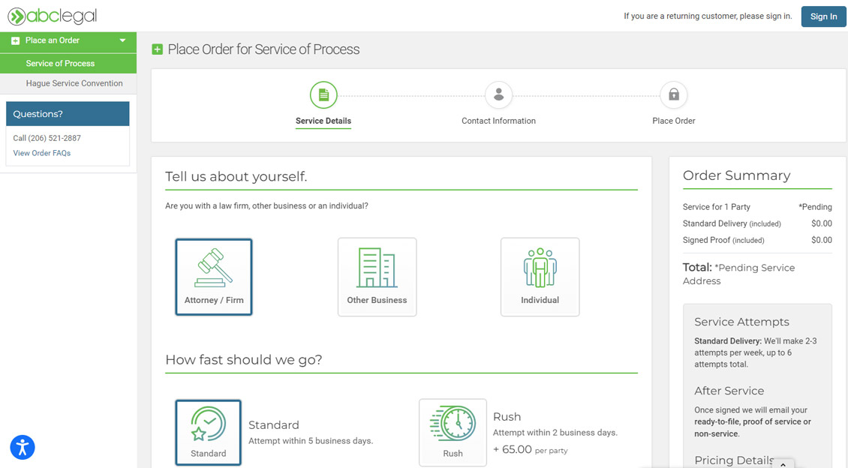The width and height of the screenshot is (848, 468).
Task: Select the Attorney / Firm option
Action: point(214,277)
